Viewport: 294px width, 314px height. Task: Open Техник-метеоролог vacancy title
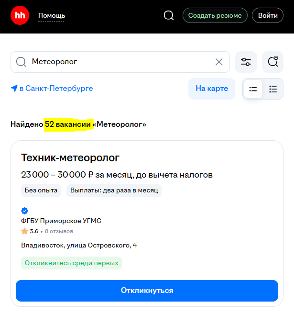point(70,157)
